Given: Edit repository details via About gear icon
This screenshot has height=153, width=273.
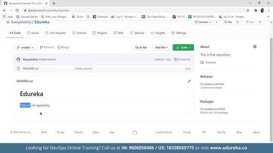Looking at the screenshot, I should coord(255,47).
